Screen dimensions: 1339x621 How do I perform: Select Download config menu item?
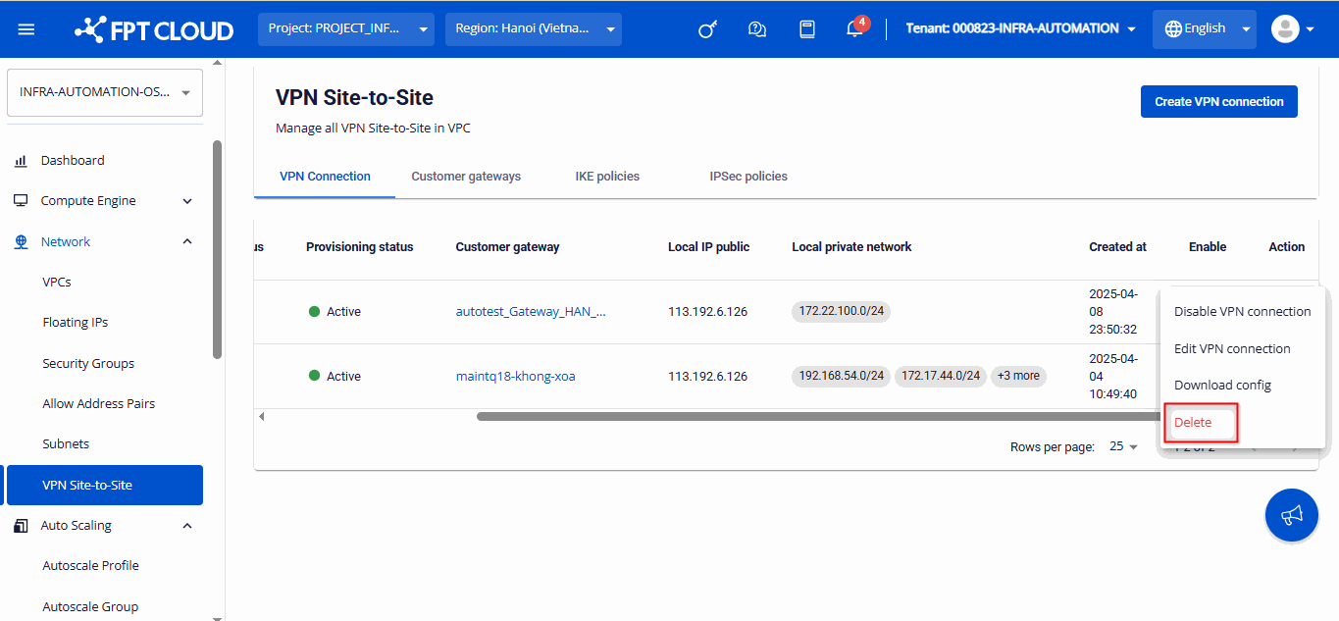1242,386
